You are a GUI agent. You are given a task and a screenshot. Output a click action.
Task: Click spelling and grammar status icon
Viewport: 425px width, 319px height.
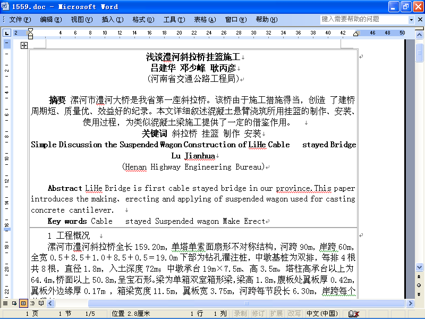pos(354,314)
